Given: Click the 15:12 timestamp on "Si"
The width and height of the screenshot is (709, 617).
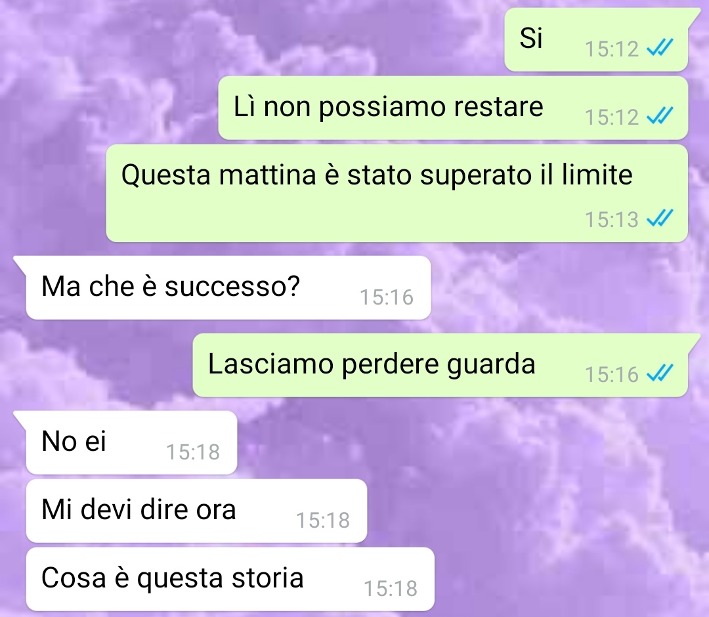Looking at the screenshot, I should (x=612, y=49).
